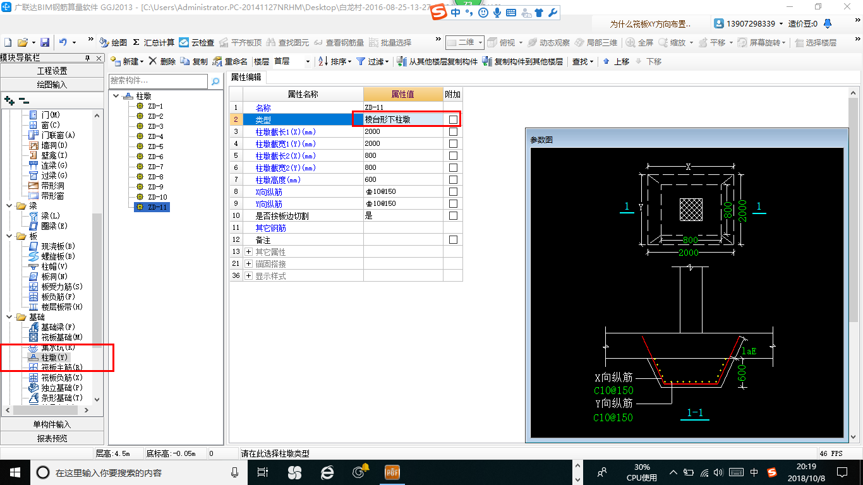Open 过滤 filter dropdown
The image size is (863, 485).
coord(373,61)
